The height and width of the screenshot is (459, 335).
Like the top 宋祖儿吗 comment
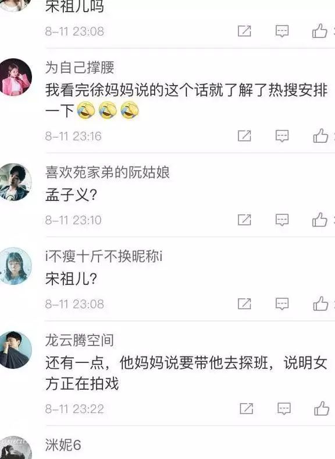tap(320, 31)
